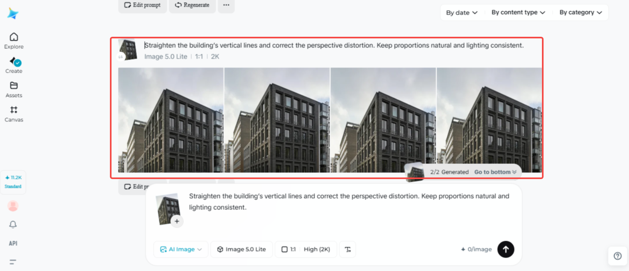Open the Canvas workspace
The image size is (629, 271).
coord(14,114)
